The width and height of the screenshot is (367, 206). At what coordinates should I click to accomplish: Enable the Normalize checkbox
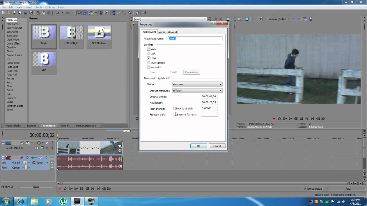click(x=149, y=67)
